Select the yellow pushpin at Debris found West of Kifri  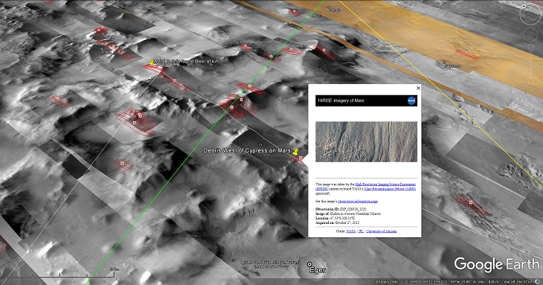(x=152, y=62)
